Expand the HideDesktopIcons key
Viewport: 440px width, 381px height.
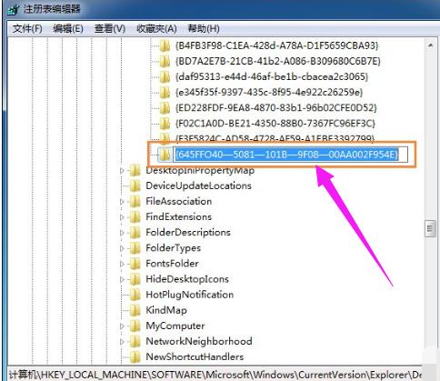[122, 279]
